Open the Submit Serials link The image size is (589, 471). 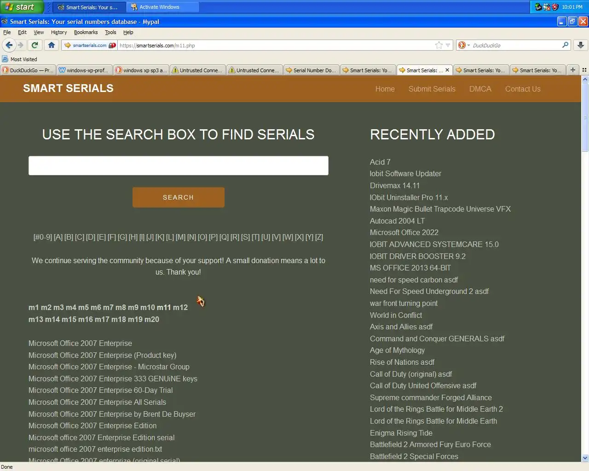pos(432,89)
